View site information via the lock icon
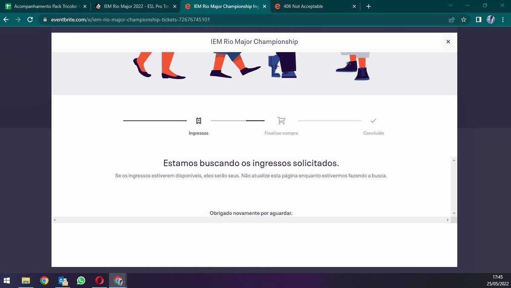This screenshot has width=511, height=288. click(x=45, y=20)
